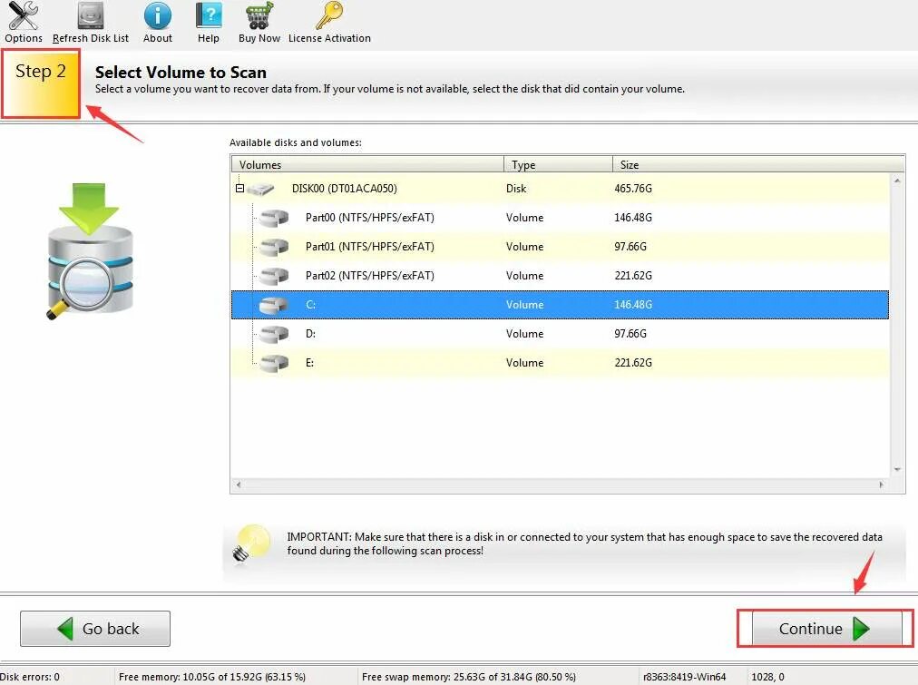Click the 465.76G size value
This screenshot has width=918, height=685.
pyautogui.click(x=633, y=189)
